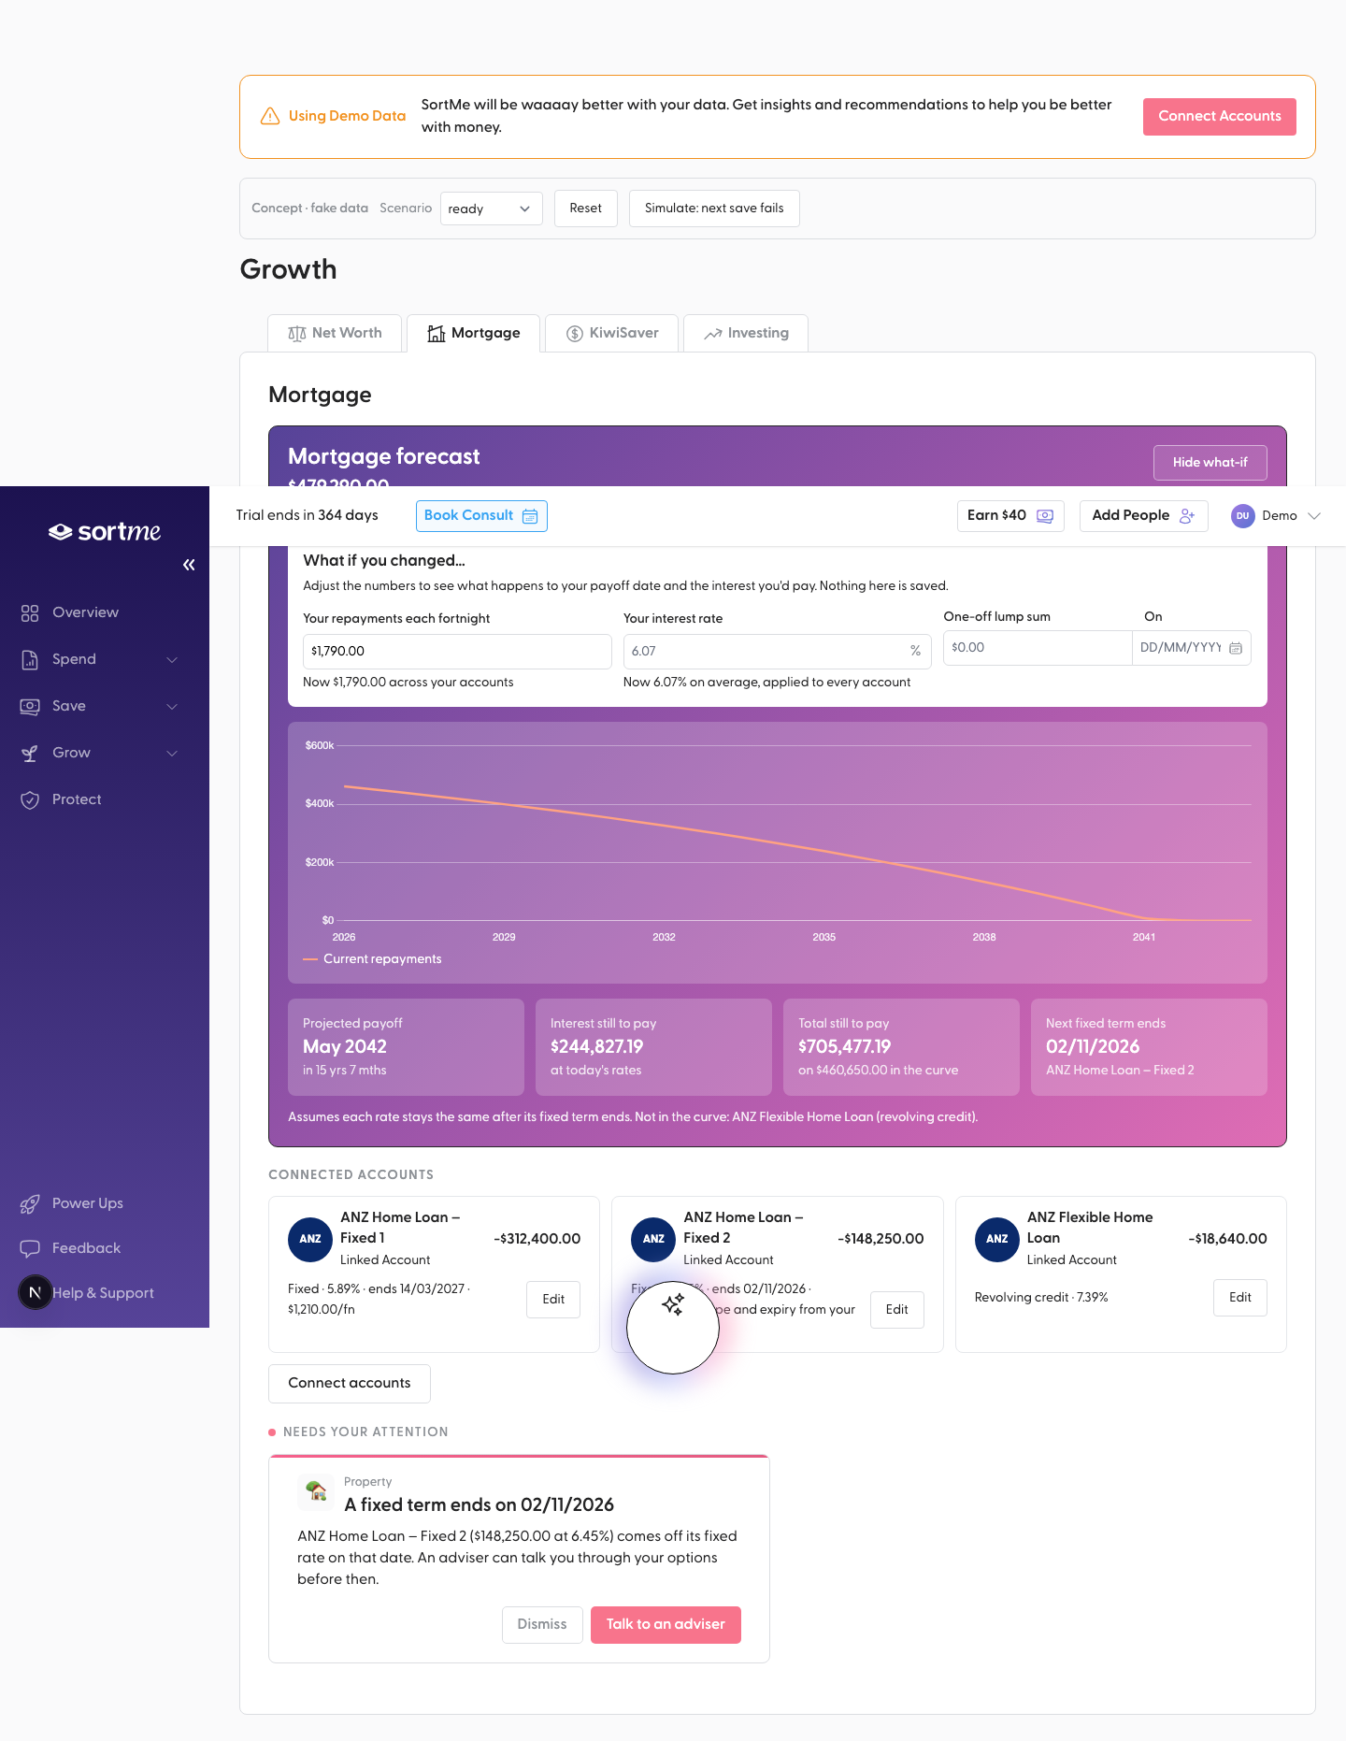Open the Scenario dropdown showing ready
This screenshot has height=1741, width=1346.
[491, 209]
